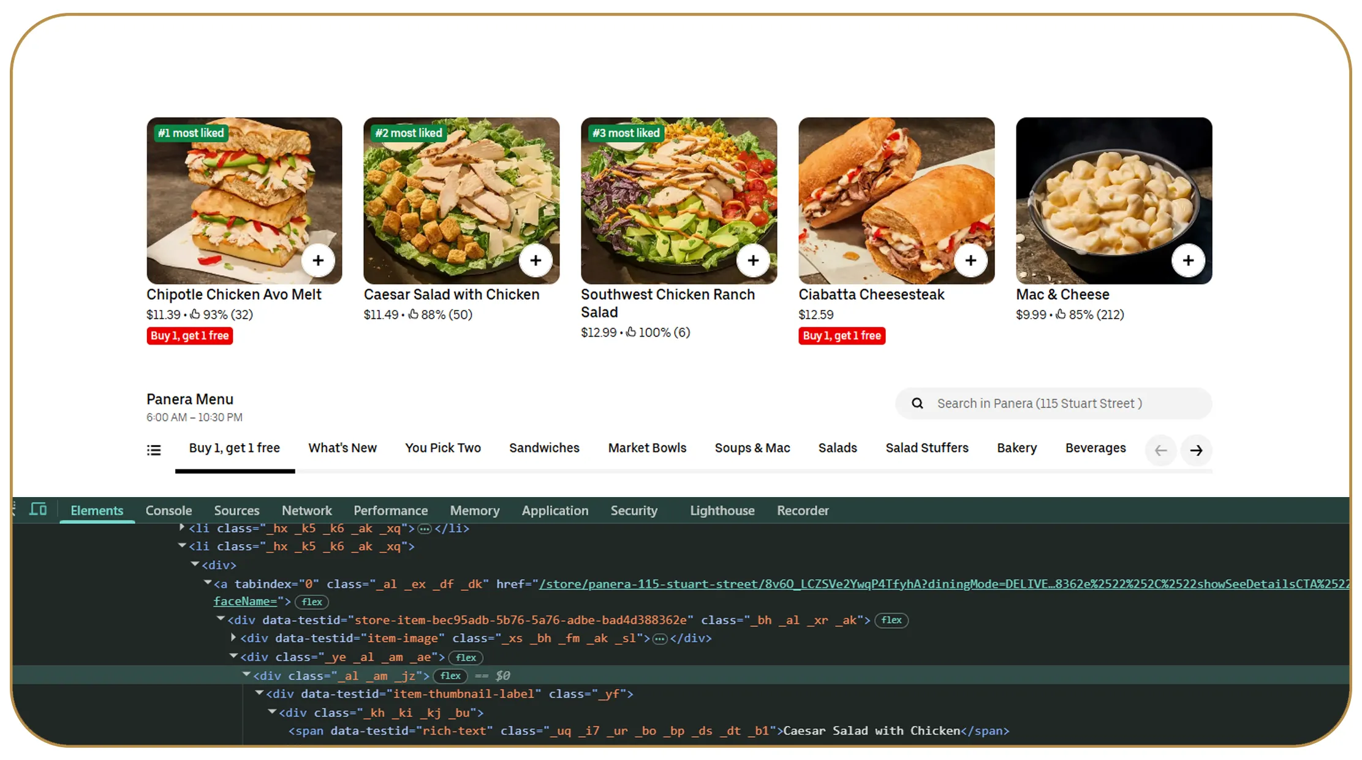
Task: Open the Lighthouse panel tab
Action: point(722,511)
